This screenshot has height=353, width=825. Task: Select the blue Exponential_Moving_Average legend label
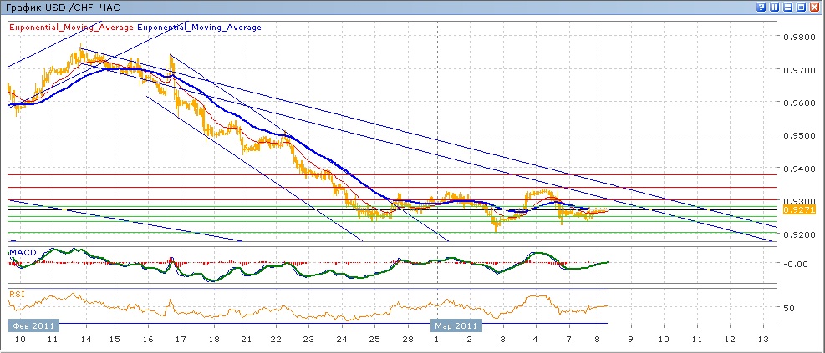[x=199, y=28]
